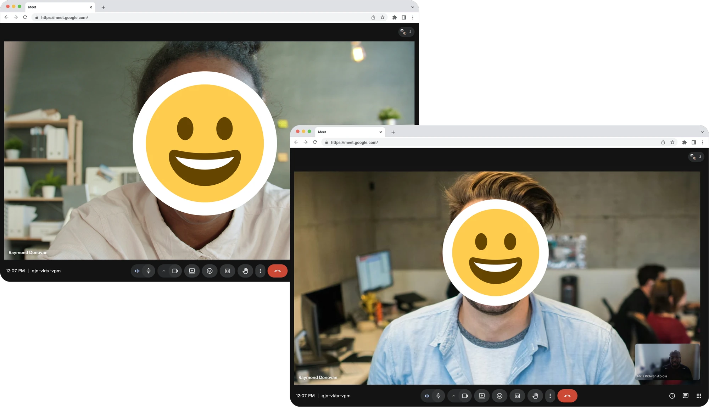The width and height of the screenshot is (709, 407).
Task: Mute microphone in front Meet window
Action: (x=439, y=396)
